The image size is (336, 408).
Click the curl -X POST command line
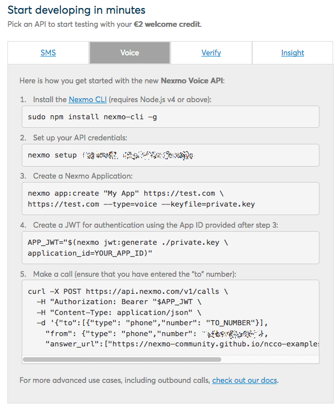tap(128, 291)
